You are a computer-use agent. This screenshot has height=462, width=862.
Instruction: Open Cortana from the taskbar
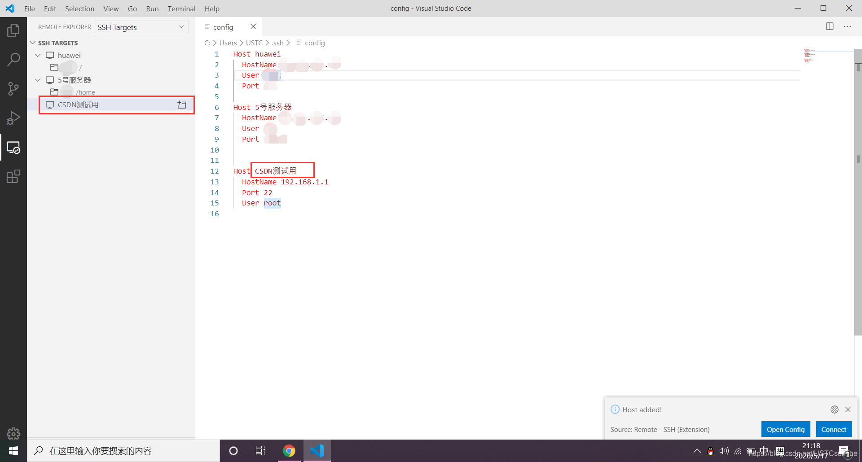233,451
